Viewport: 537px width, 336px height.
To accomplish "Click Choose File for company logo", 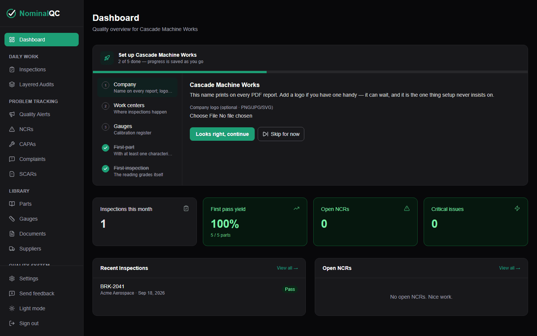I will point(204,116).
